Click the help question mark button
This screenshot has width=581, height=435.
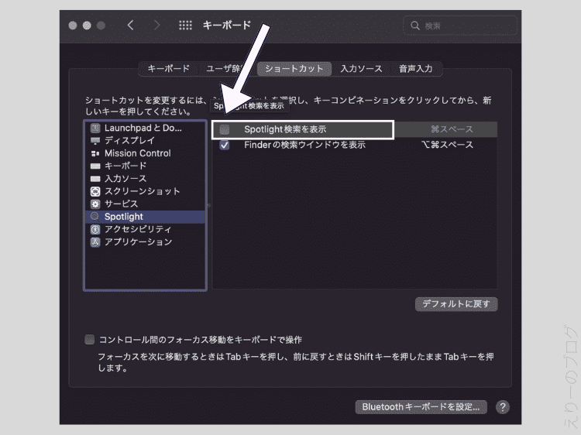[502, 407]
